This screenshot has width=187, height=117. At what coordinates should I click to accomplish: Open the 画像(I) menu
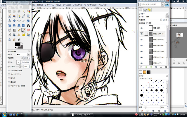(x=40, y=5)
